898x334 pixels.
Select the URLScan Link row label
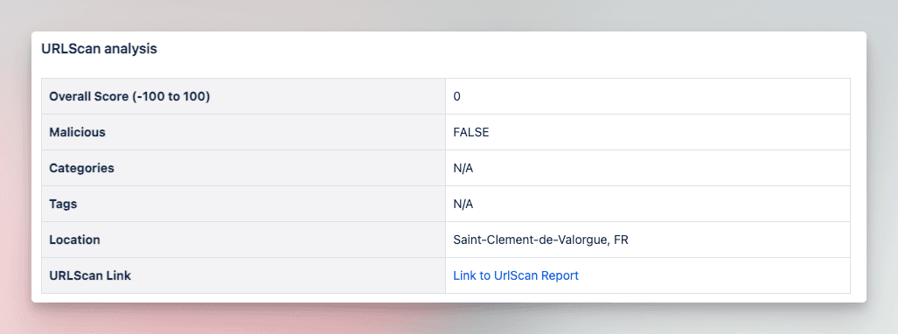90,275
